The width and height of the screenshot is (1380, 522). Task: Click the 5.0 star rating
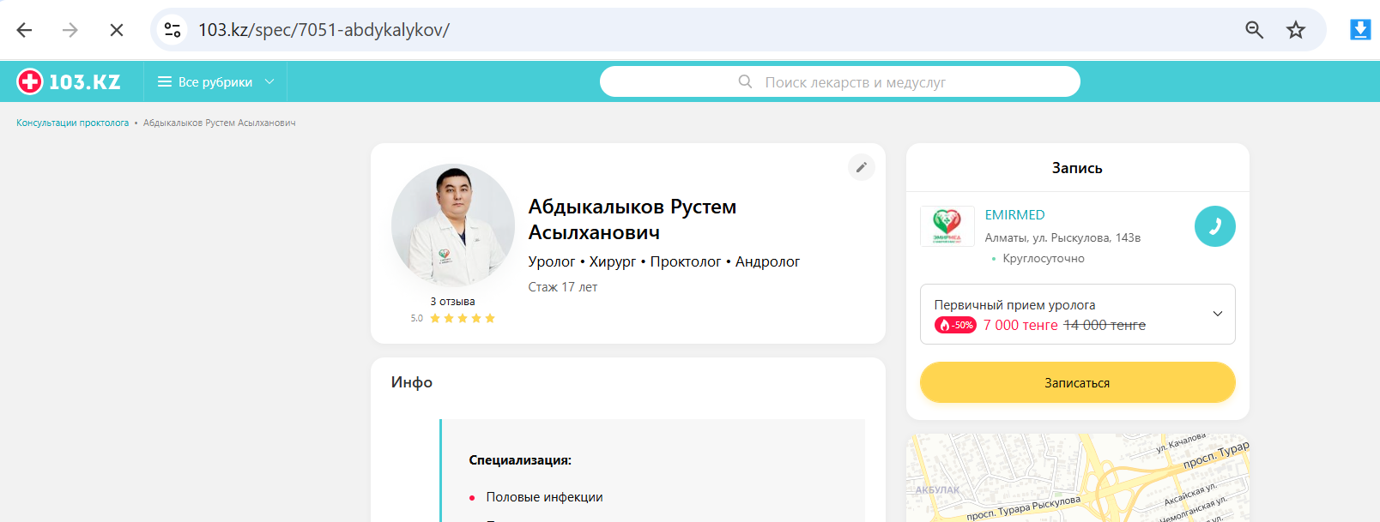tap(452, 318)
